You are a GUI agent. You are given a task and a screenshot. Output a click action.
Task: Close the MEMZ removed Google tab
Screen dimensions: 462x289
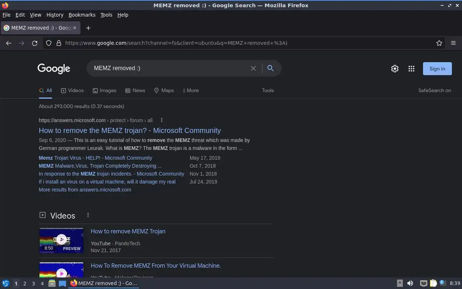(x=75, y=28)
